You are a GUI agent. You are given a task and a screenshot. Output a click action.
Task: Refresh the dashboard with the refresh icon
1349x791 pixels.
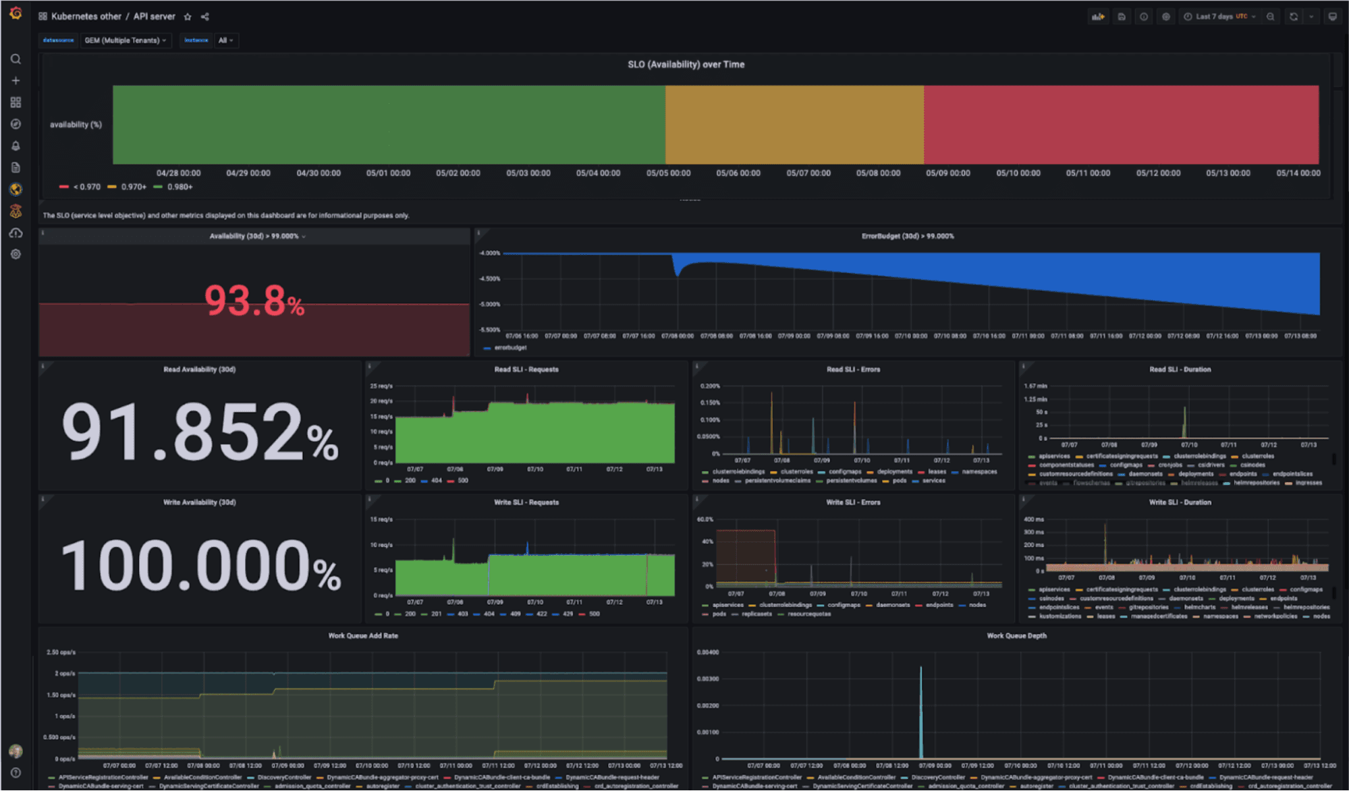coord(1293,17)
